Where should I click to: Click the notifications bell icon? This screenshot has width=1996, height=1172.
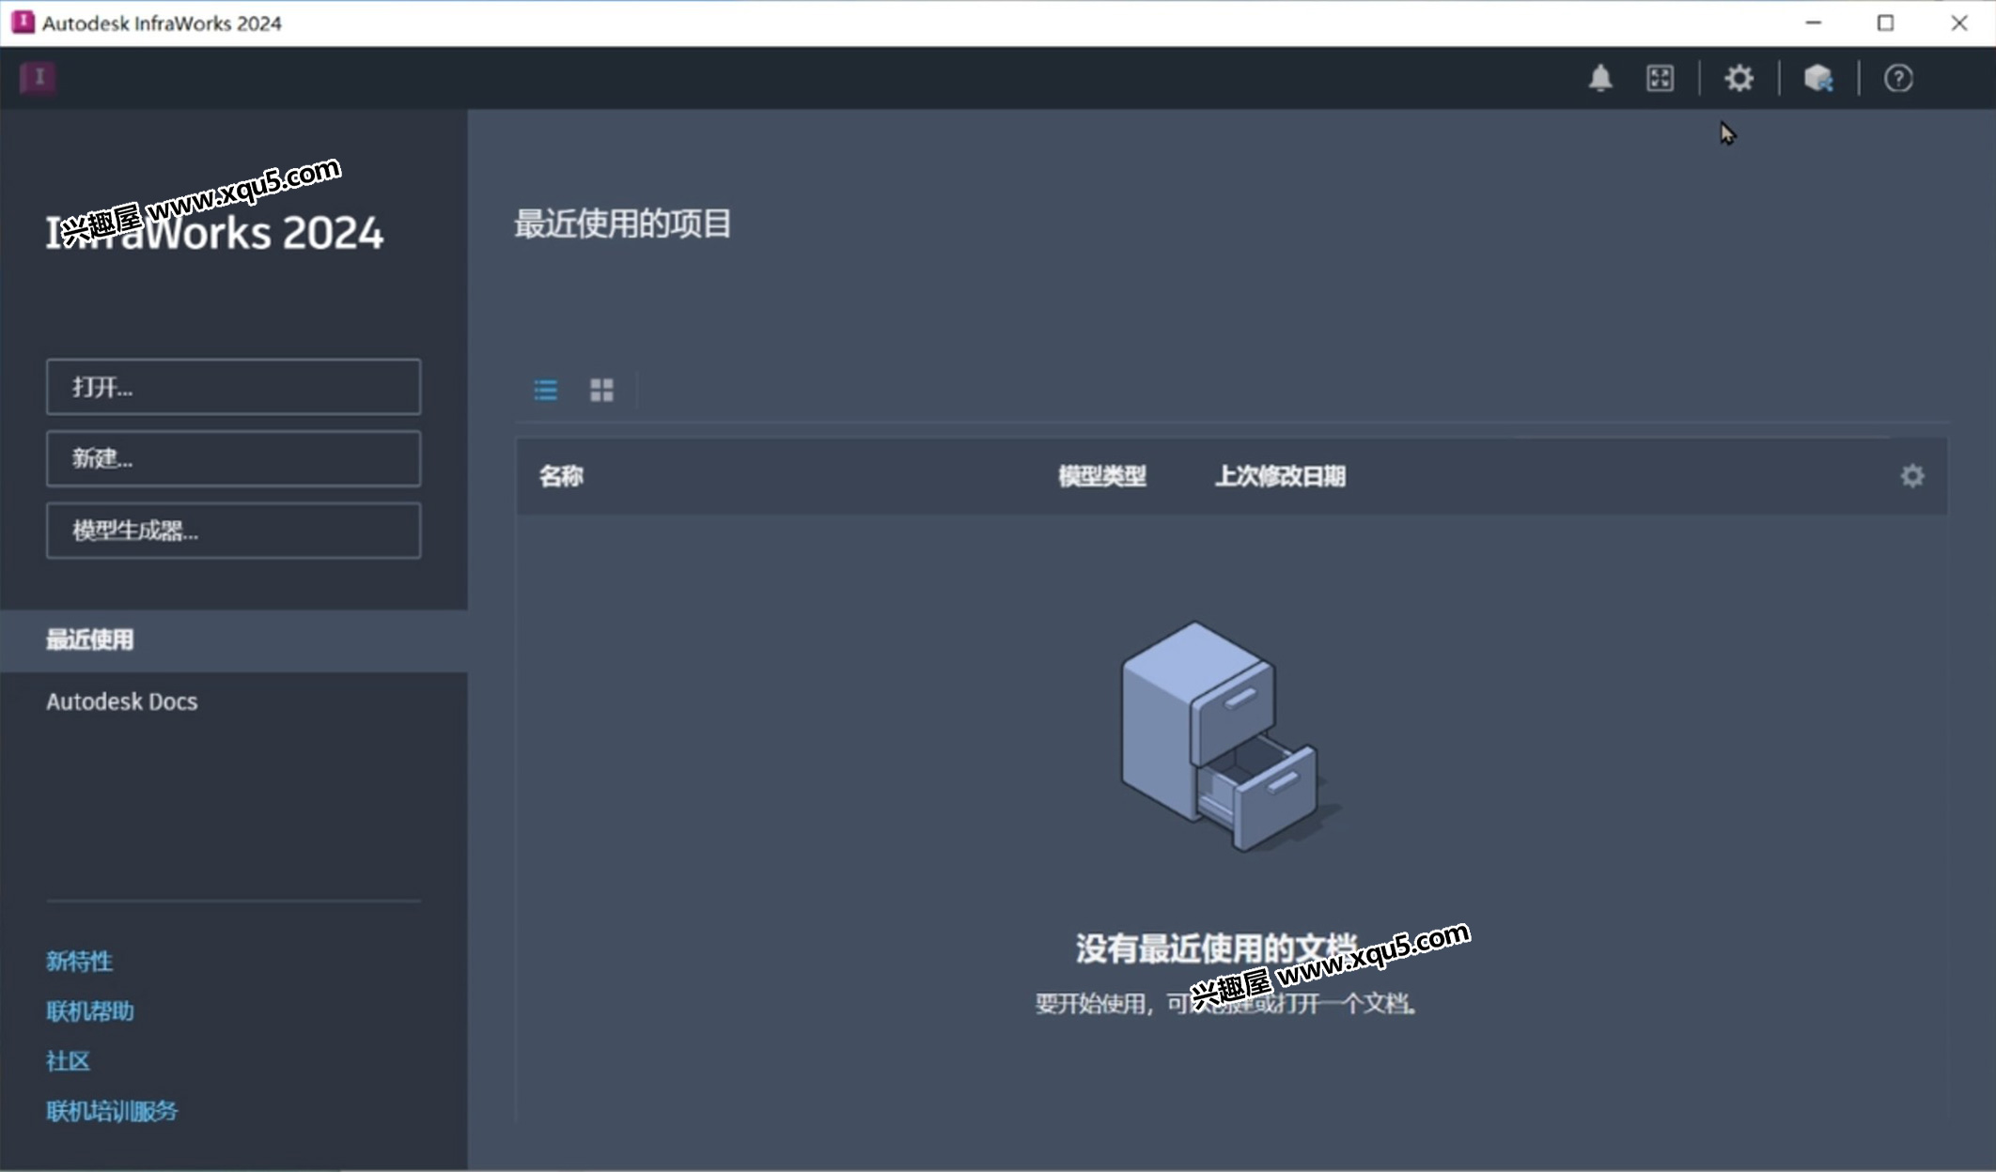(1600, 78)
